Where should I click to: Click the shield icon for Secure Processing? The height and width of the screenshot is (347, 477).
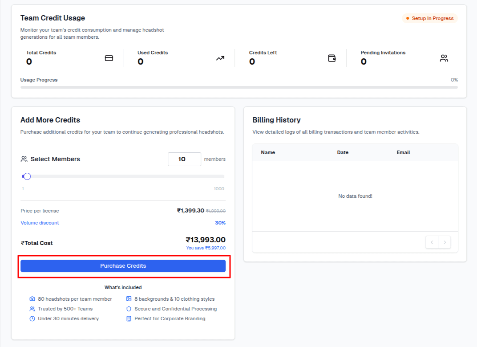128,309
